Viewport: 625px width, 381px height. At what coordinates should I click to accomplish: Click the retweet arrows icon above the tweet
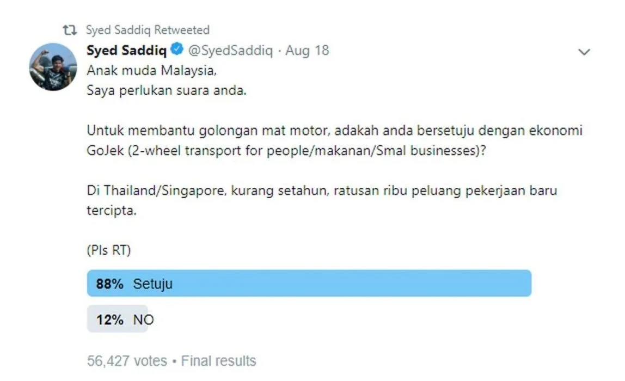tap(70, 30)
